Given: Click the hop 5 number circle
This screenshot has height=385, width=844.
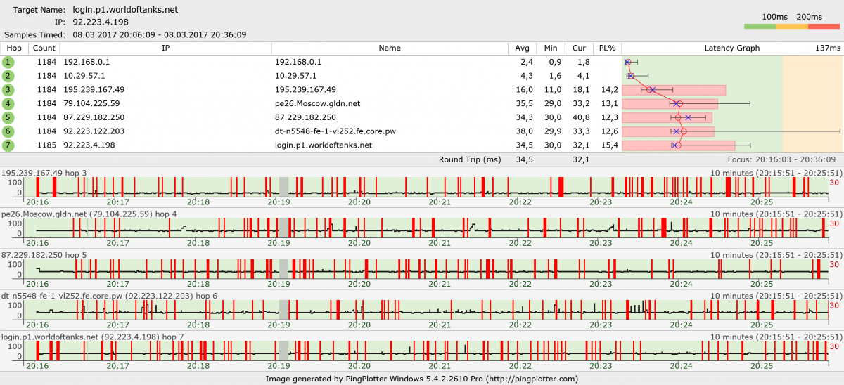Looking at the screenshot, I should pos(8,117).
